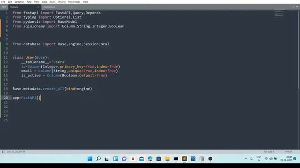Open the OBS Studio icon in taskbar
Viewport: 300px width, 168px height.
[x=210, y=159]
